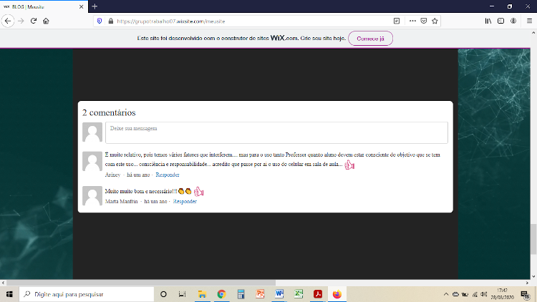
Task: Click the Windows search box in taskbar
Action: tap(86, 294)
